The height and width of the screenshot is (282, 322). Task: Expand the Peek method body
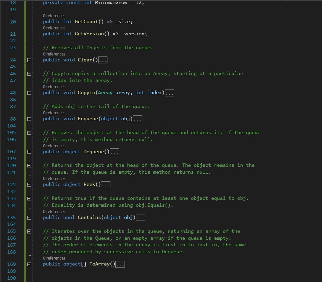[x=29, y=184]
